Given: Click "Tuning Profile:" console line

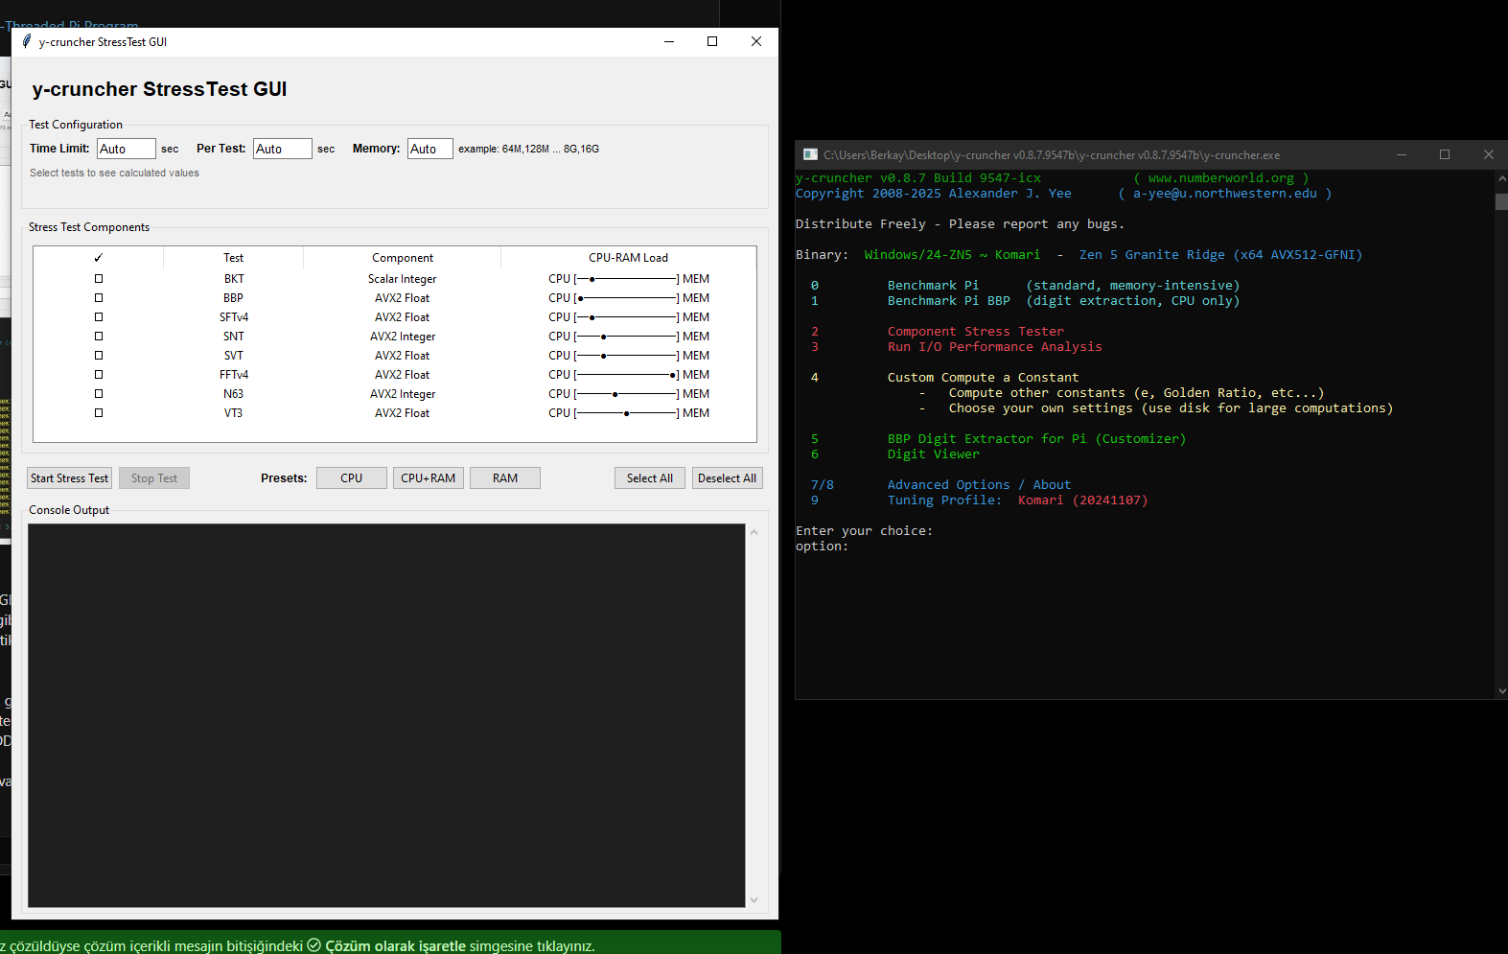Looking at the screenshot, I should coord(945,500).
